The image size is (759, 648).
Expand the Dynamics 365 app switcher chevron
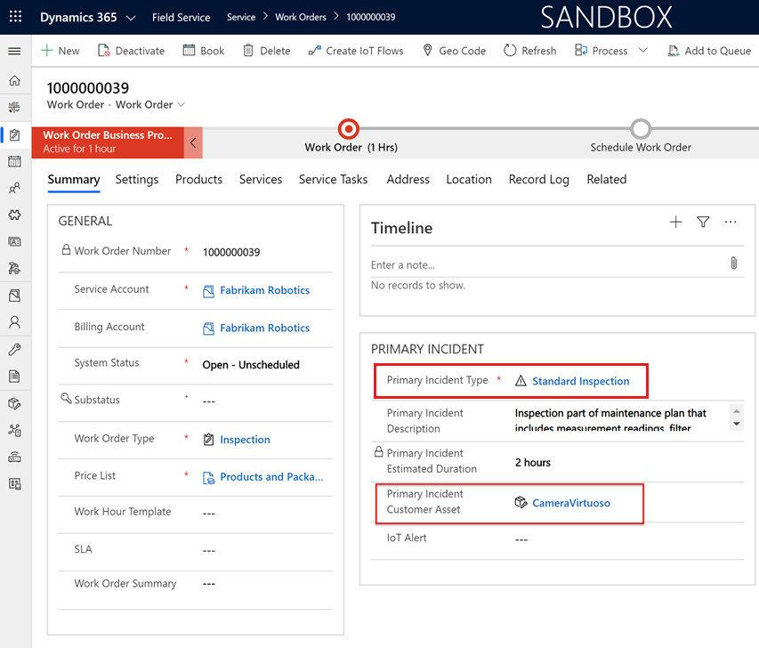131,18
